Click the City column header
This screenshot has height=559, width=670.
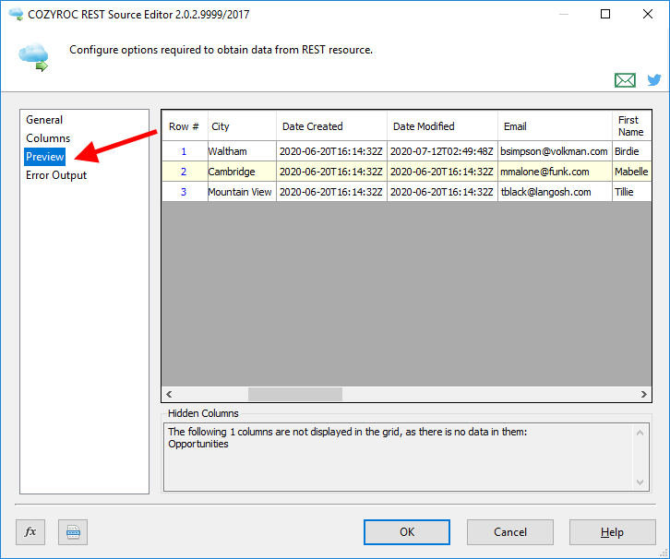pyautogui.click(x=243, y=126)
